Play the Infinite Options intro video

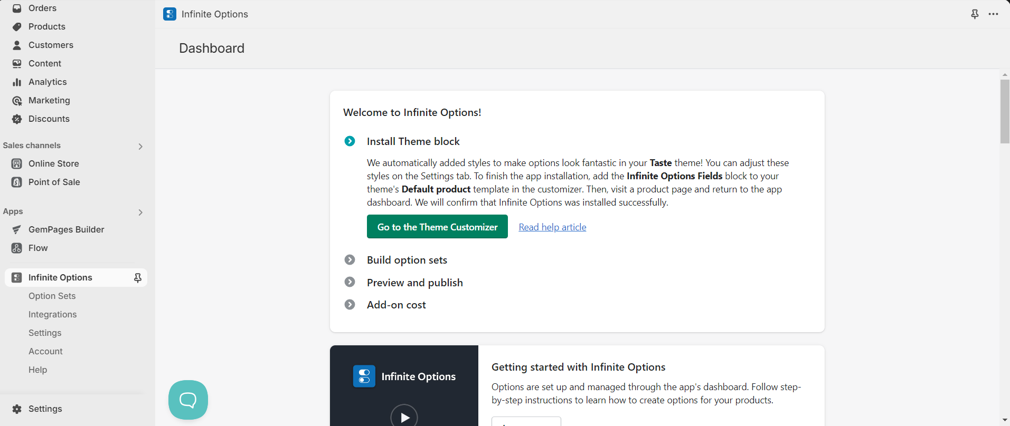point(404,417)
